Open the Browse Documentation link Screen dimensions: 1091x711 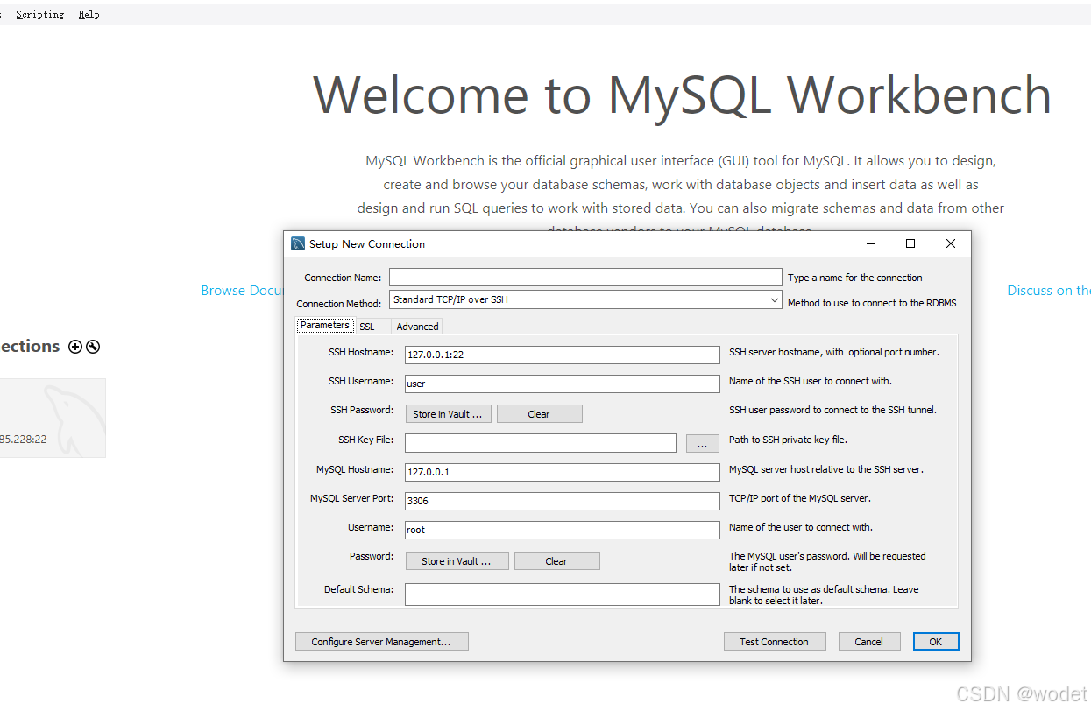pos(242,291)
